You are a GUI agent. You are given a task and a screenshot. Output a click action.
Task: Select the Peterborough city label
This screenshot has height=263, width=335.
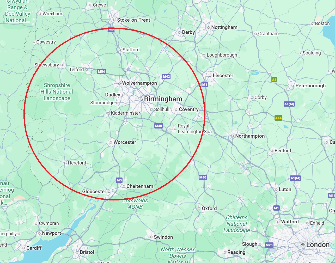pos(310,86)
